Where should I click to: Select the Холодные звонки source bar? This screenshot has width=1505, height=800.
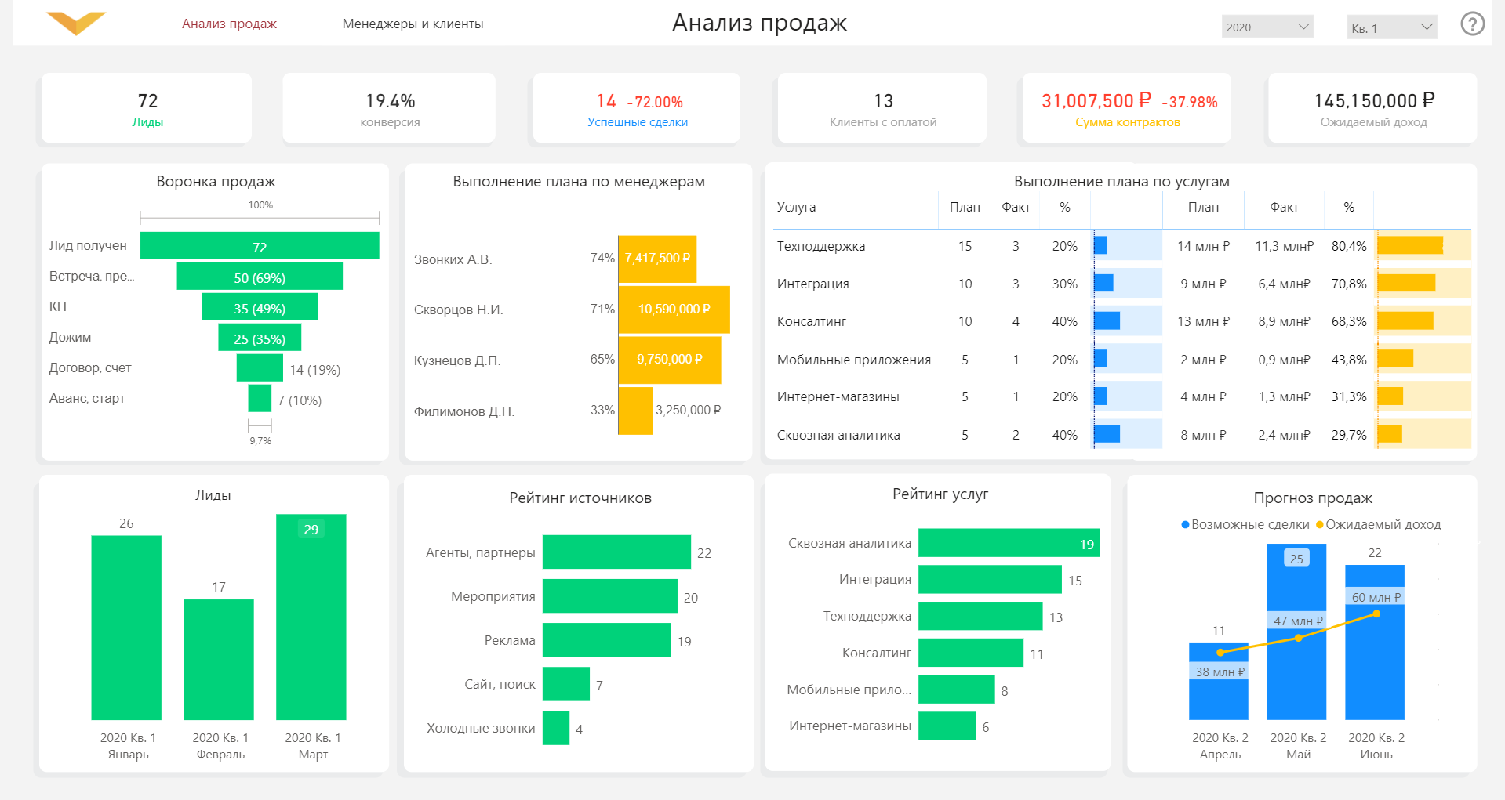(x=556, y=728)
